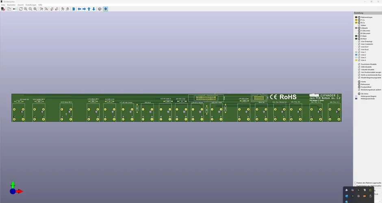Change the F.Mask color swatch
This screenshot has width=382, height=203.
(356, 36)
